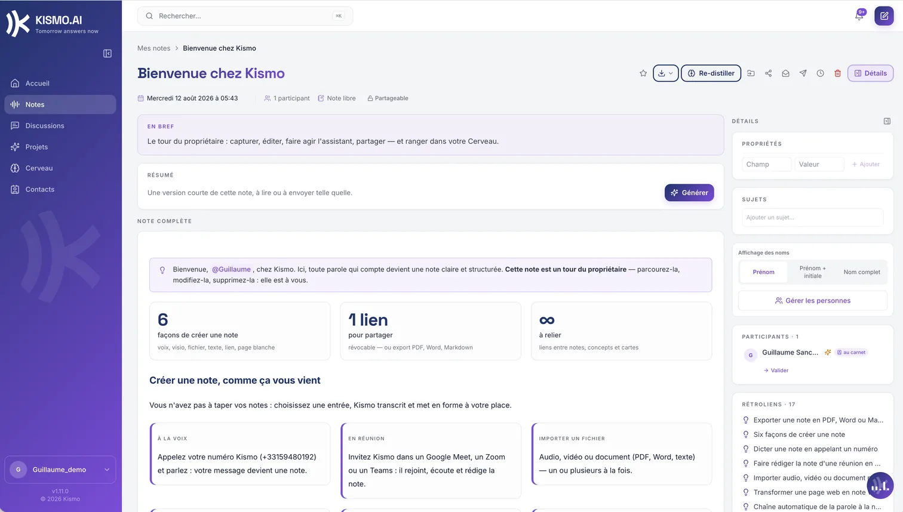
Task: Delete the note with the red trash icon
Action: coord(838,73)
